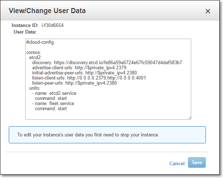Click the units: line in config

point(35,88)
